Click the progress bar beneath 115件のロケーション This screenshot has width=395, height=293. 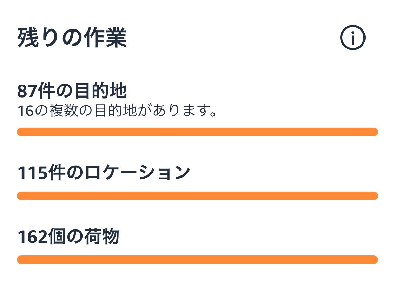197,196
